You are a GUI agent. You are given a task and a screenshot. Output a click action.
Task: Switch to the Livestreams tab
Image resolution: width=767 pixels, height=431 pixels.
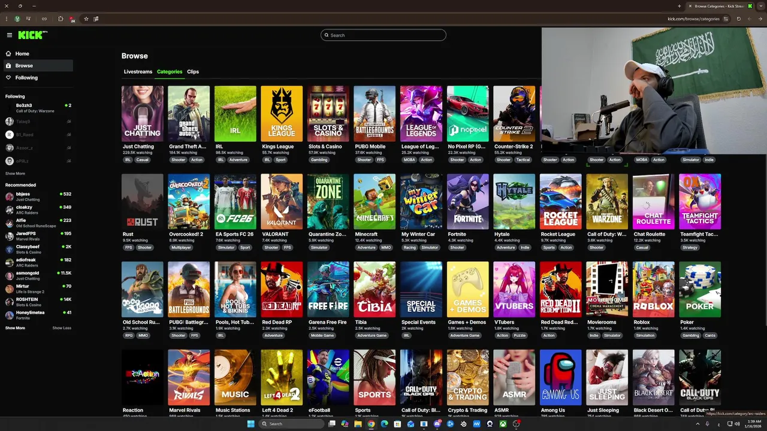tap(138, 72)
